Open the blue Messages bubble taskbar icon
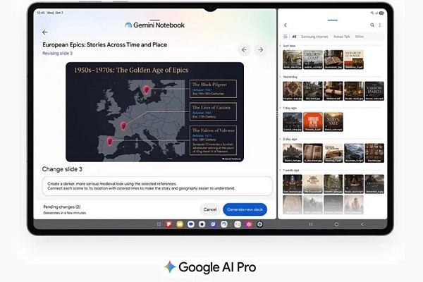423x282 pixels. click(191, 224)
